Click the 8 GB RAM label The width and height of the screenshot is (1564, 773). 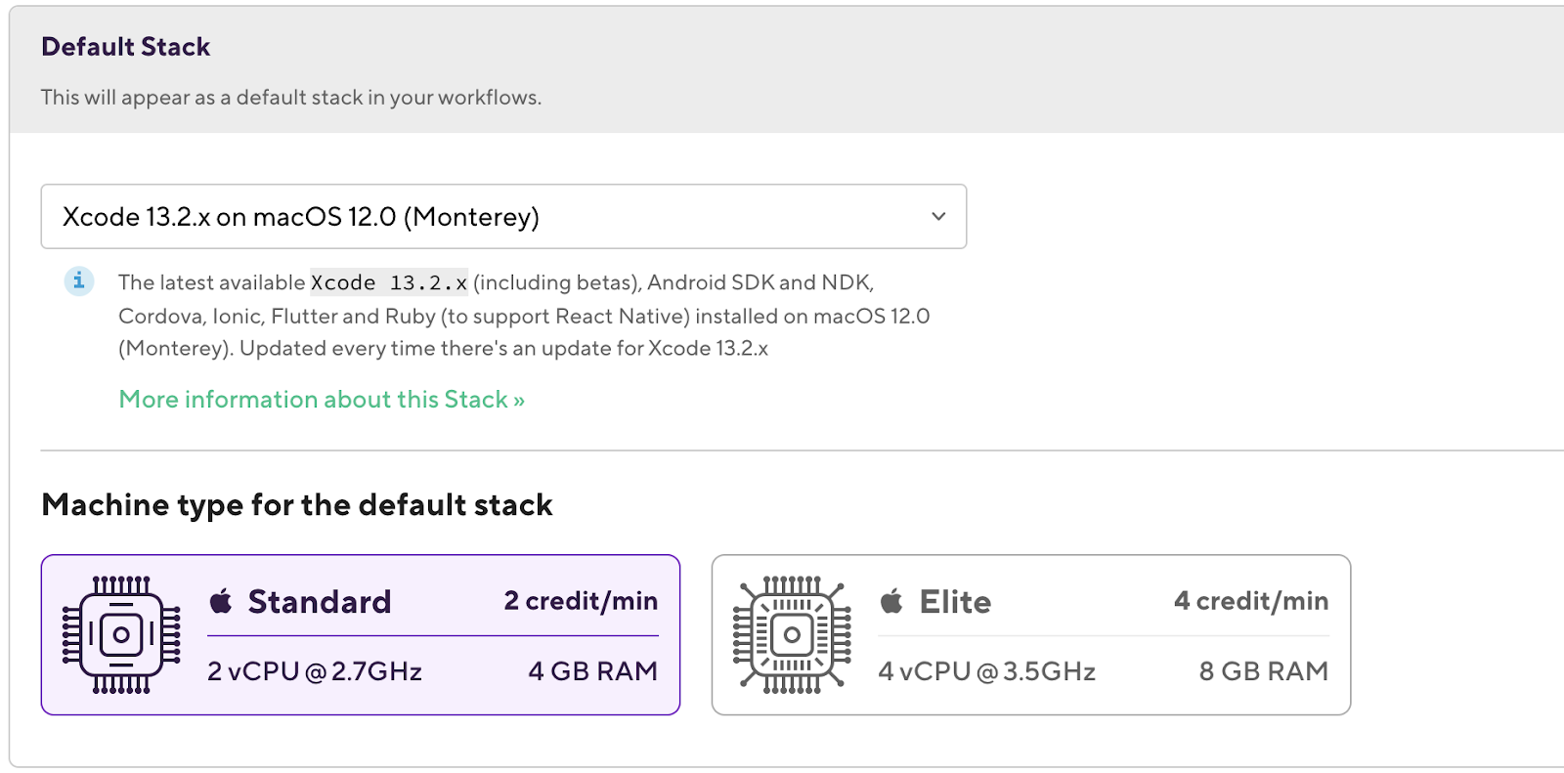[x=1263, y=671]
